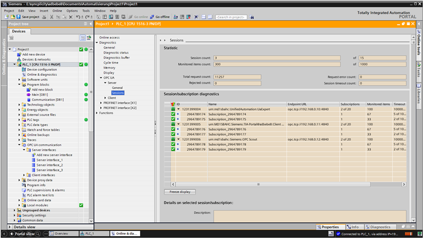This screenshot has height=238, width=423.
Task: Open the Help menu
Action: [113, 11]
